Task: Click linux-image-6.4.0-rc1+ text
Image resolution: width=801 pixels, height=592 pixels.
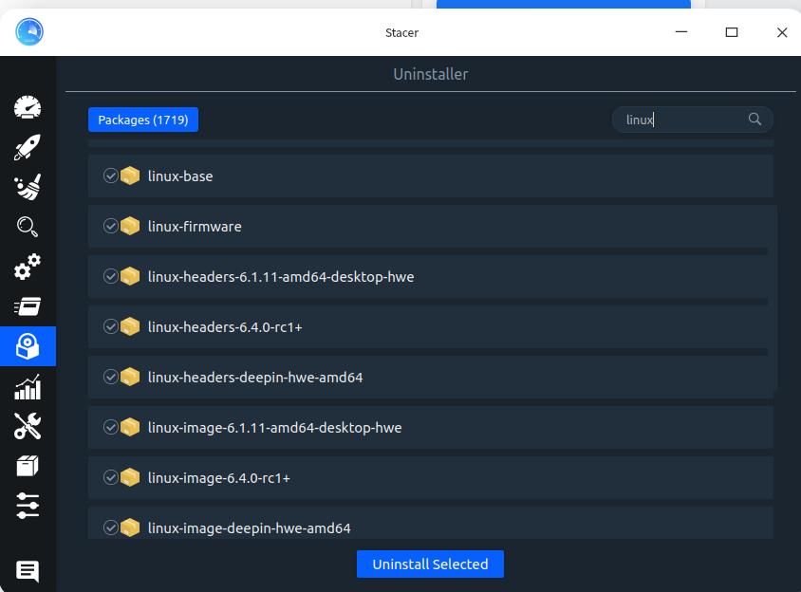Action: (219, 478)
